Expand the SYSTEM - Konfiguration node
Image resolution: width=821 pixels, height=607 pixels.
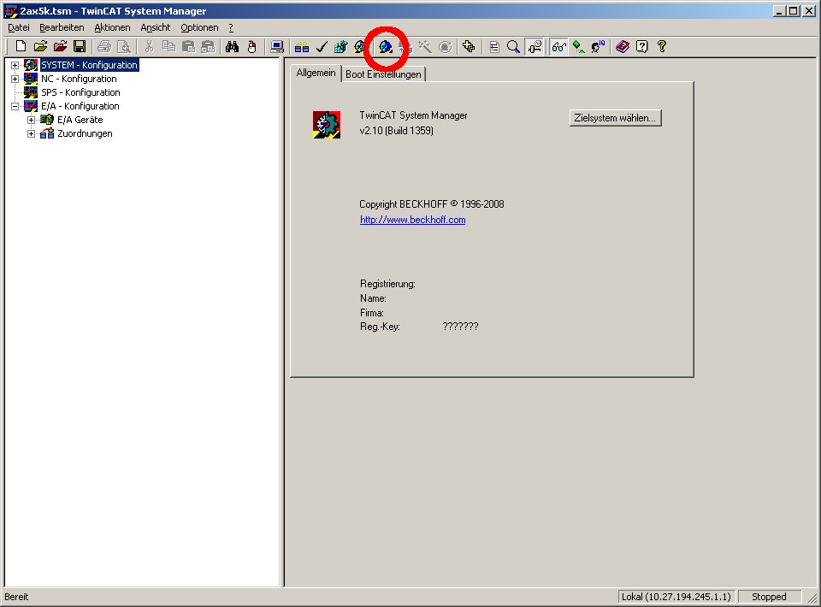tap(15, 66)
